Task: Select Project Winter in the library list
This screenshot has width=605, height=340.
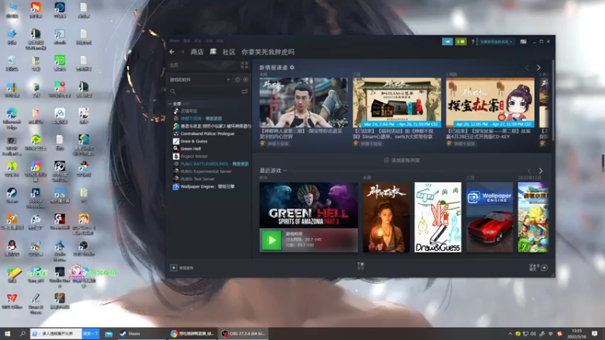Action: [x=194, y=156]
